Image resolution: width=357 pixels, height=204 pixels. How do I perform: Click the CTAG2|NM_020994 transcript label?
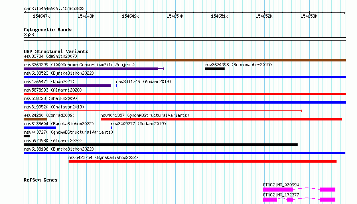pos(281,185)
